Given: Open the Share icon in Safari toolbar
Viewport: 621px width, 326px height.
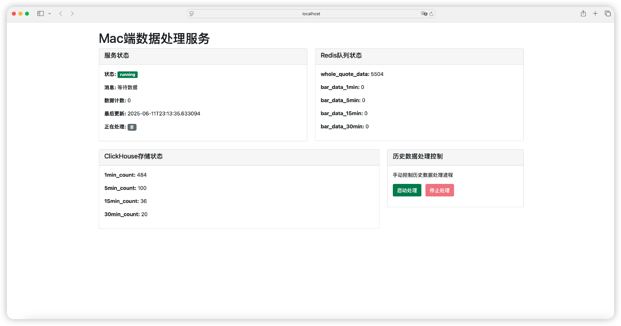Looking at the screenshot, I should click(x=583, y=13).
